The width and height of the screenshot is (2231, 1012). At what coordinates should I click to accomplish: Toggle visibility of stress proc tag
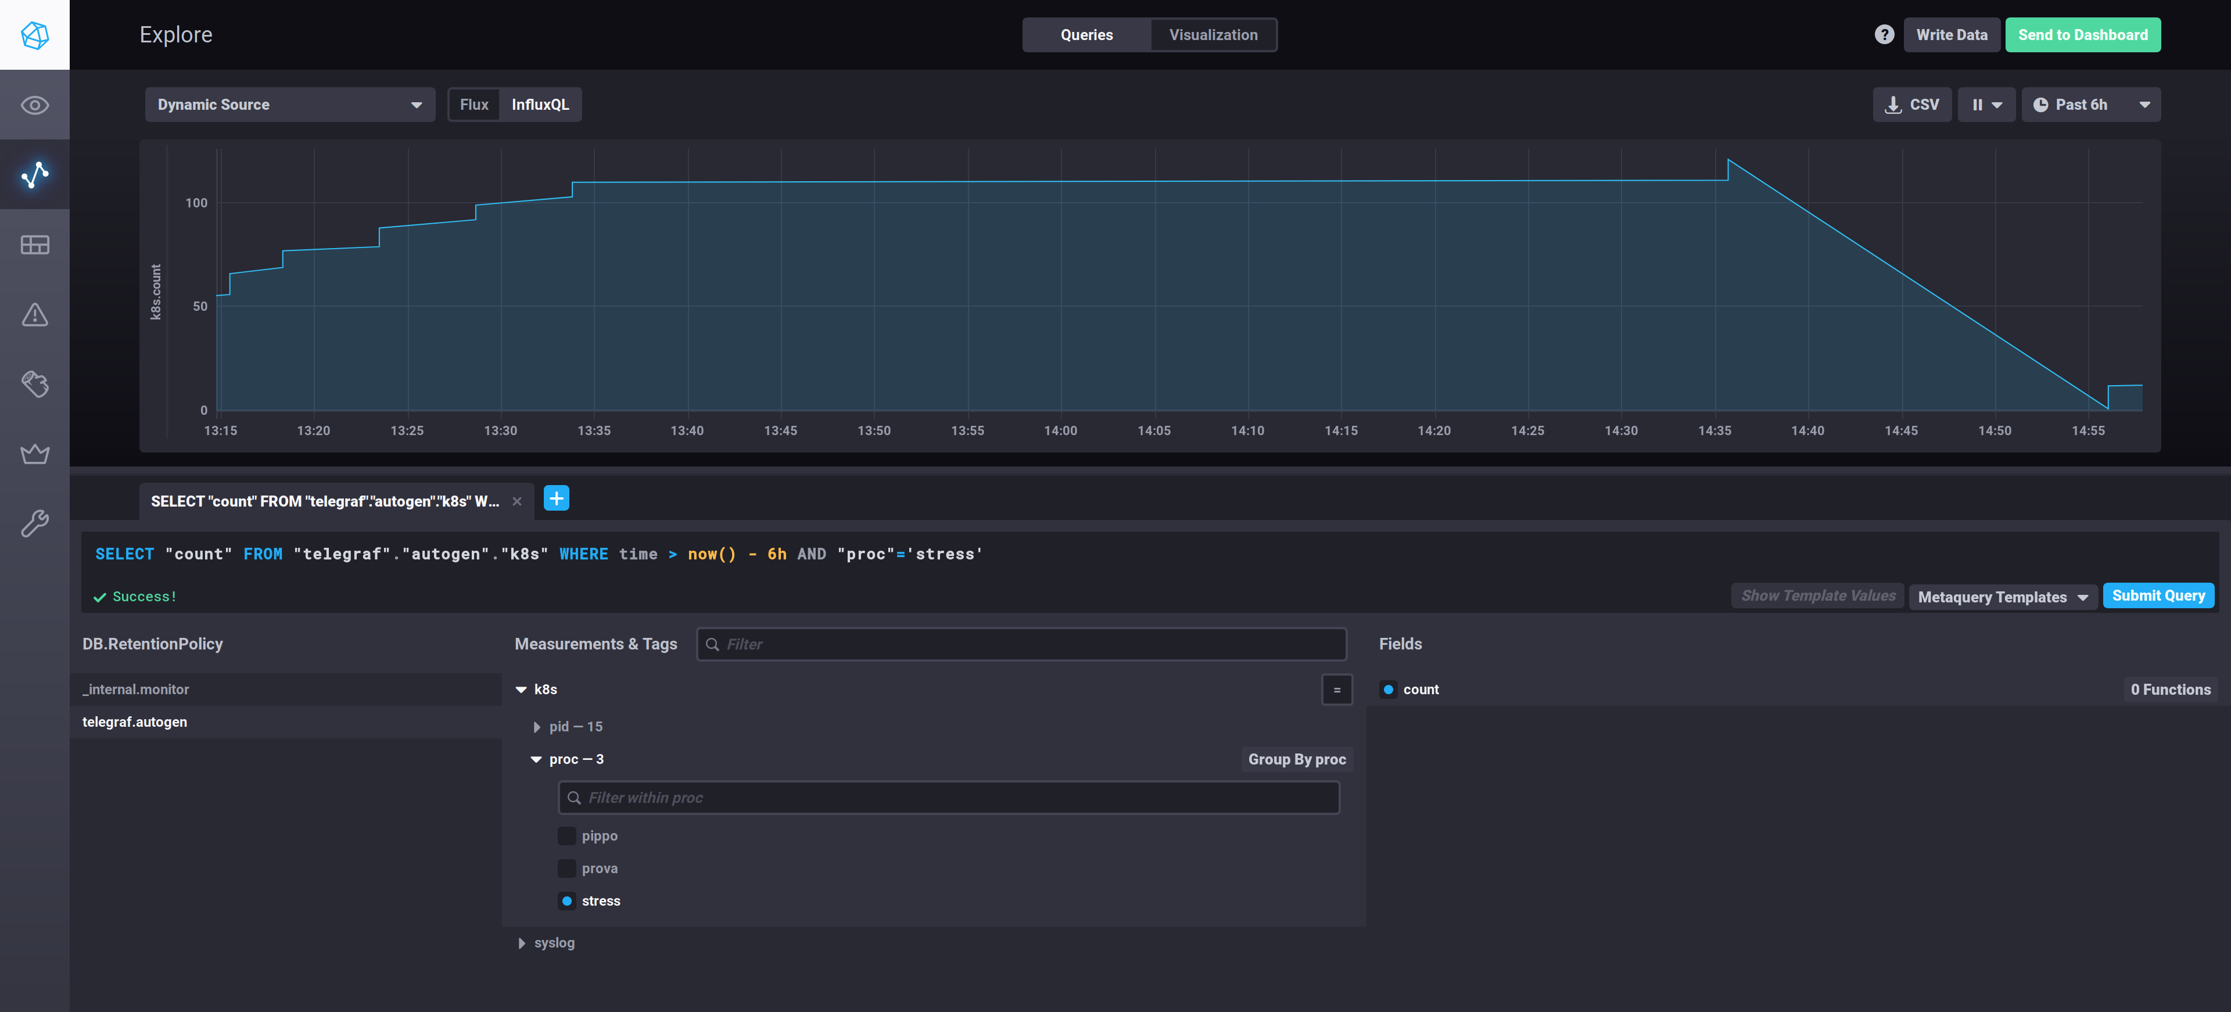point(568,899)
